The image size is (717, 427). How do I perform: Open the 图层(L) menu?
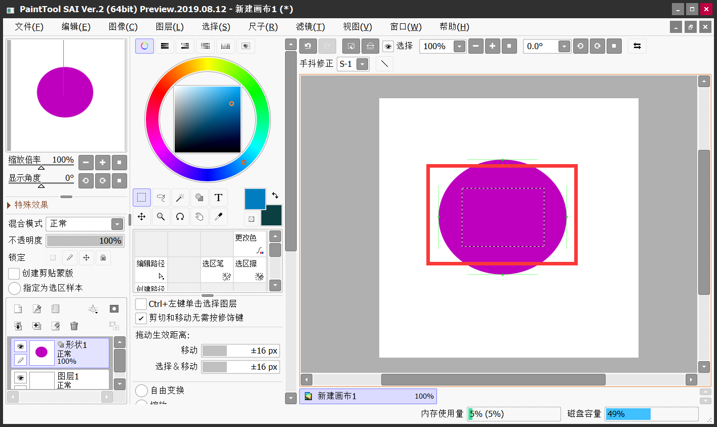pyautogui.click(x=170, y=27)
